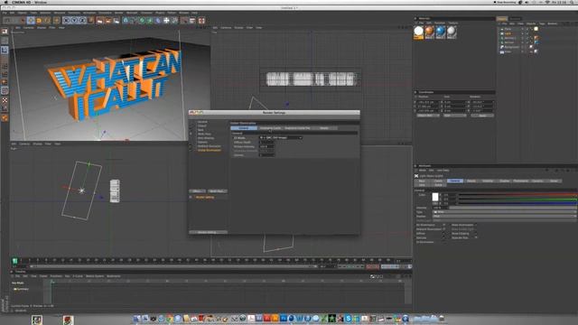Click the tag icon on the Background row
Viewport: 578px width, 325px height.
531,47
